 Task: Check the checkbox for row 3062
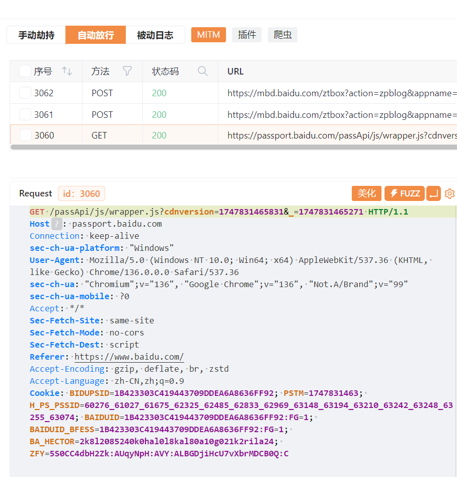click(25, 93)
